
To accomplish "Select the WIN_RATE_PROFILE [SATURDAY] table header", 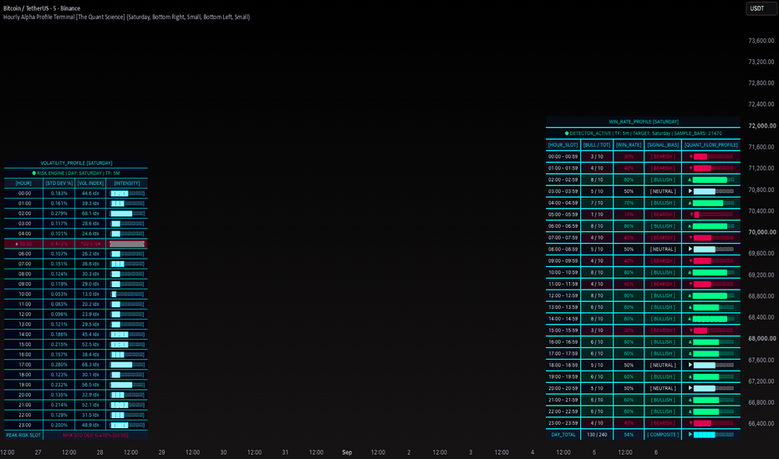I will (x=644, y=122).
